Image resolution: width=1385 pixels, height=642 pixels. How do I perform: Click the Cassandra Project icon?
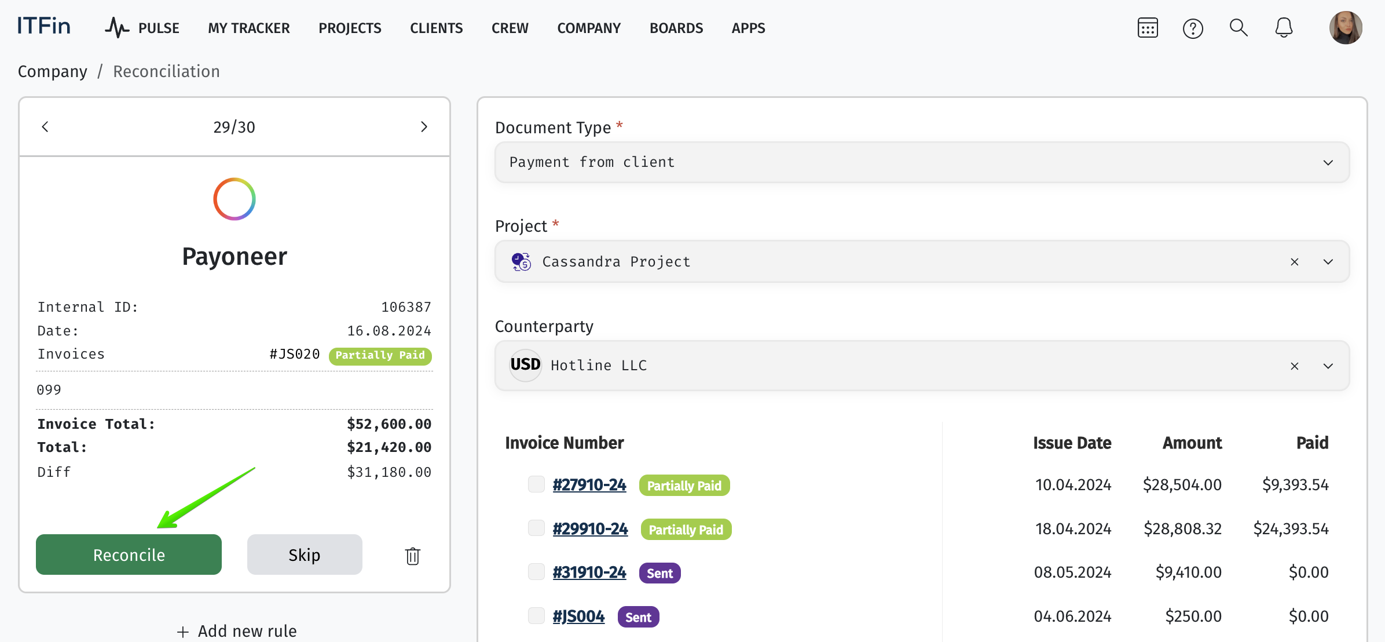click(x=521, y=262)
